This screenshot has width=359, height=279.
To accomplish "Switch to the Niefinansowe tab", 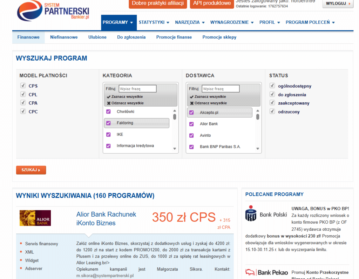I will tap(64, 37).
